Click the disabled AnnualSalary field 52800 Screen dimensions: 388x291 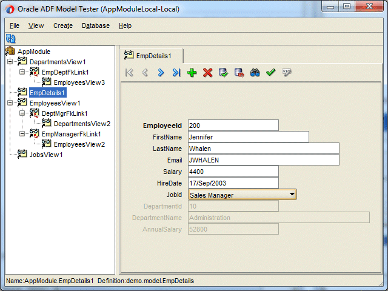coord(233,229)
